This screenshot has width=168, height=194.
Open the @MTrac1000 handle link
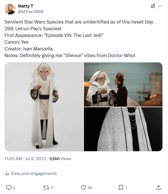[x=30, y=11]
